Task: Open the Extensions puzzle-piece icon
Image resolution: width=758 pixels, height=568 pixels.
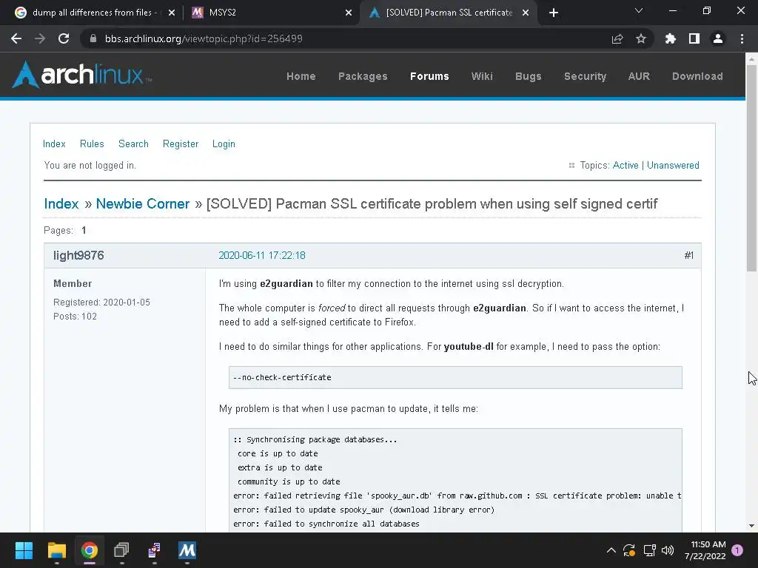Action: click(x=671, y=38)
